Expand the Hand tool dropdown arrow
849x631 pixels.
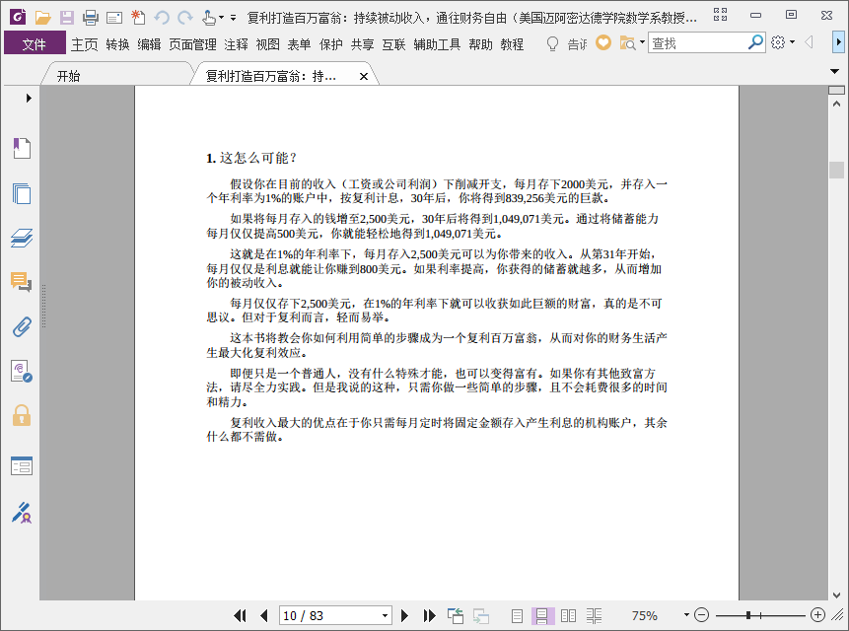point(221,18)
